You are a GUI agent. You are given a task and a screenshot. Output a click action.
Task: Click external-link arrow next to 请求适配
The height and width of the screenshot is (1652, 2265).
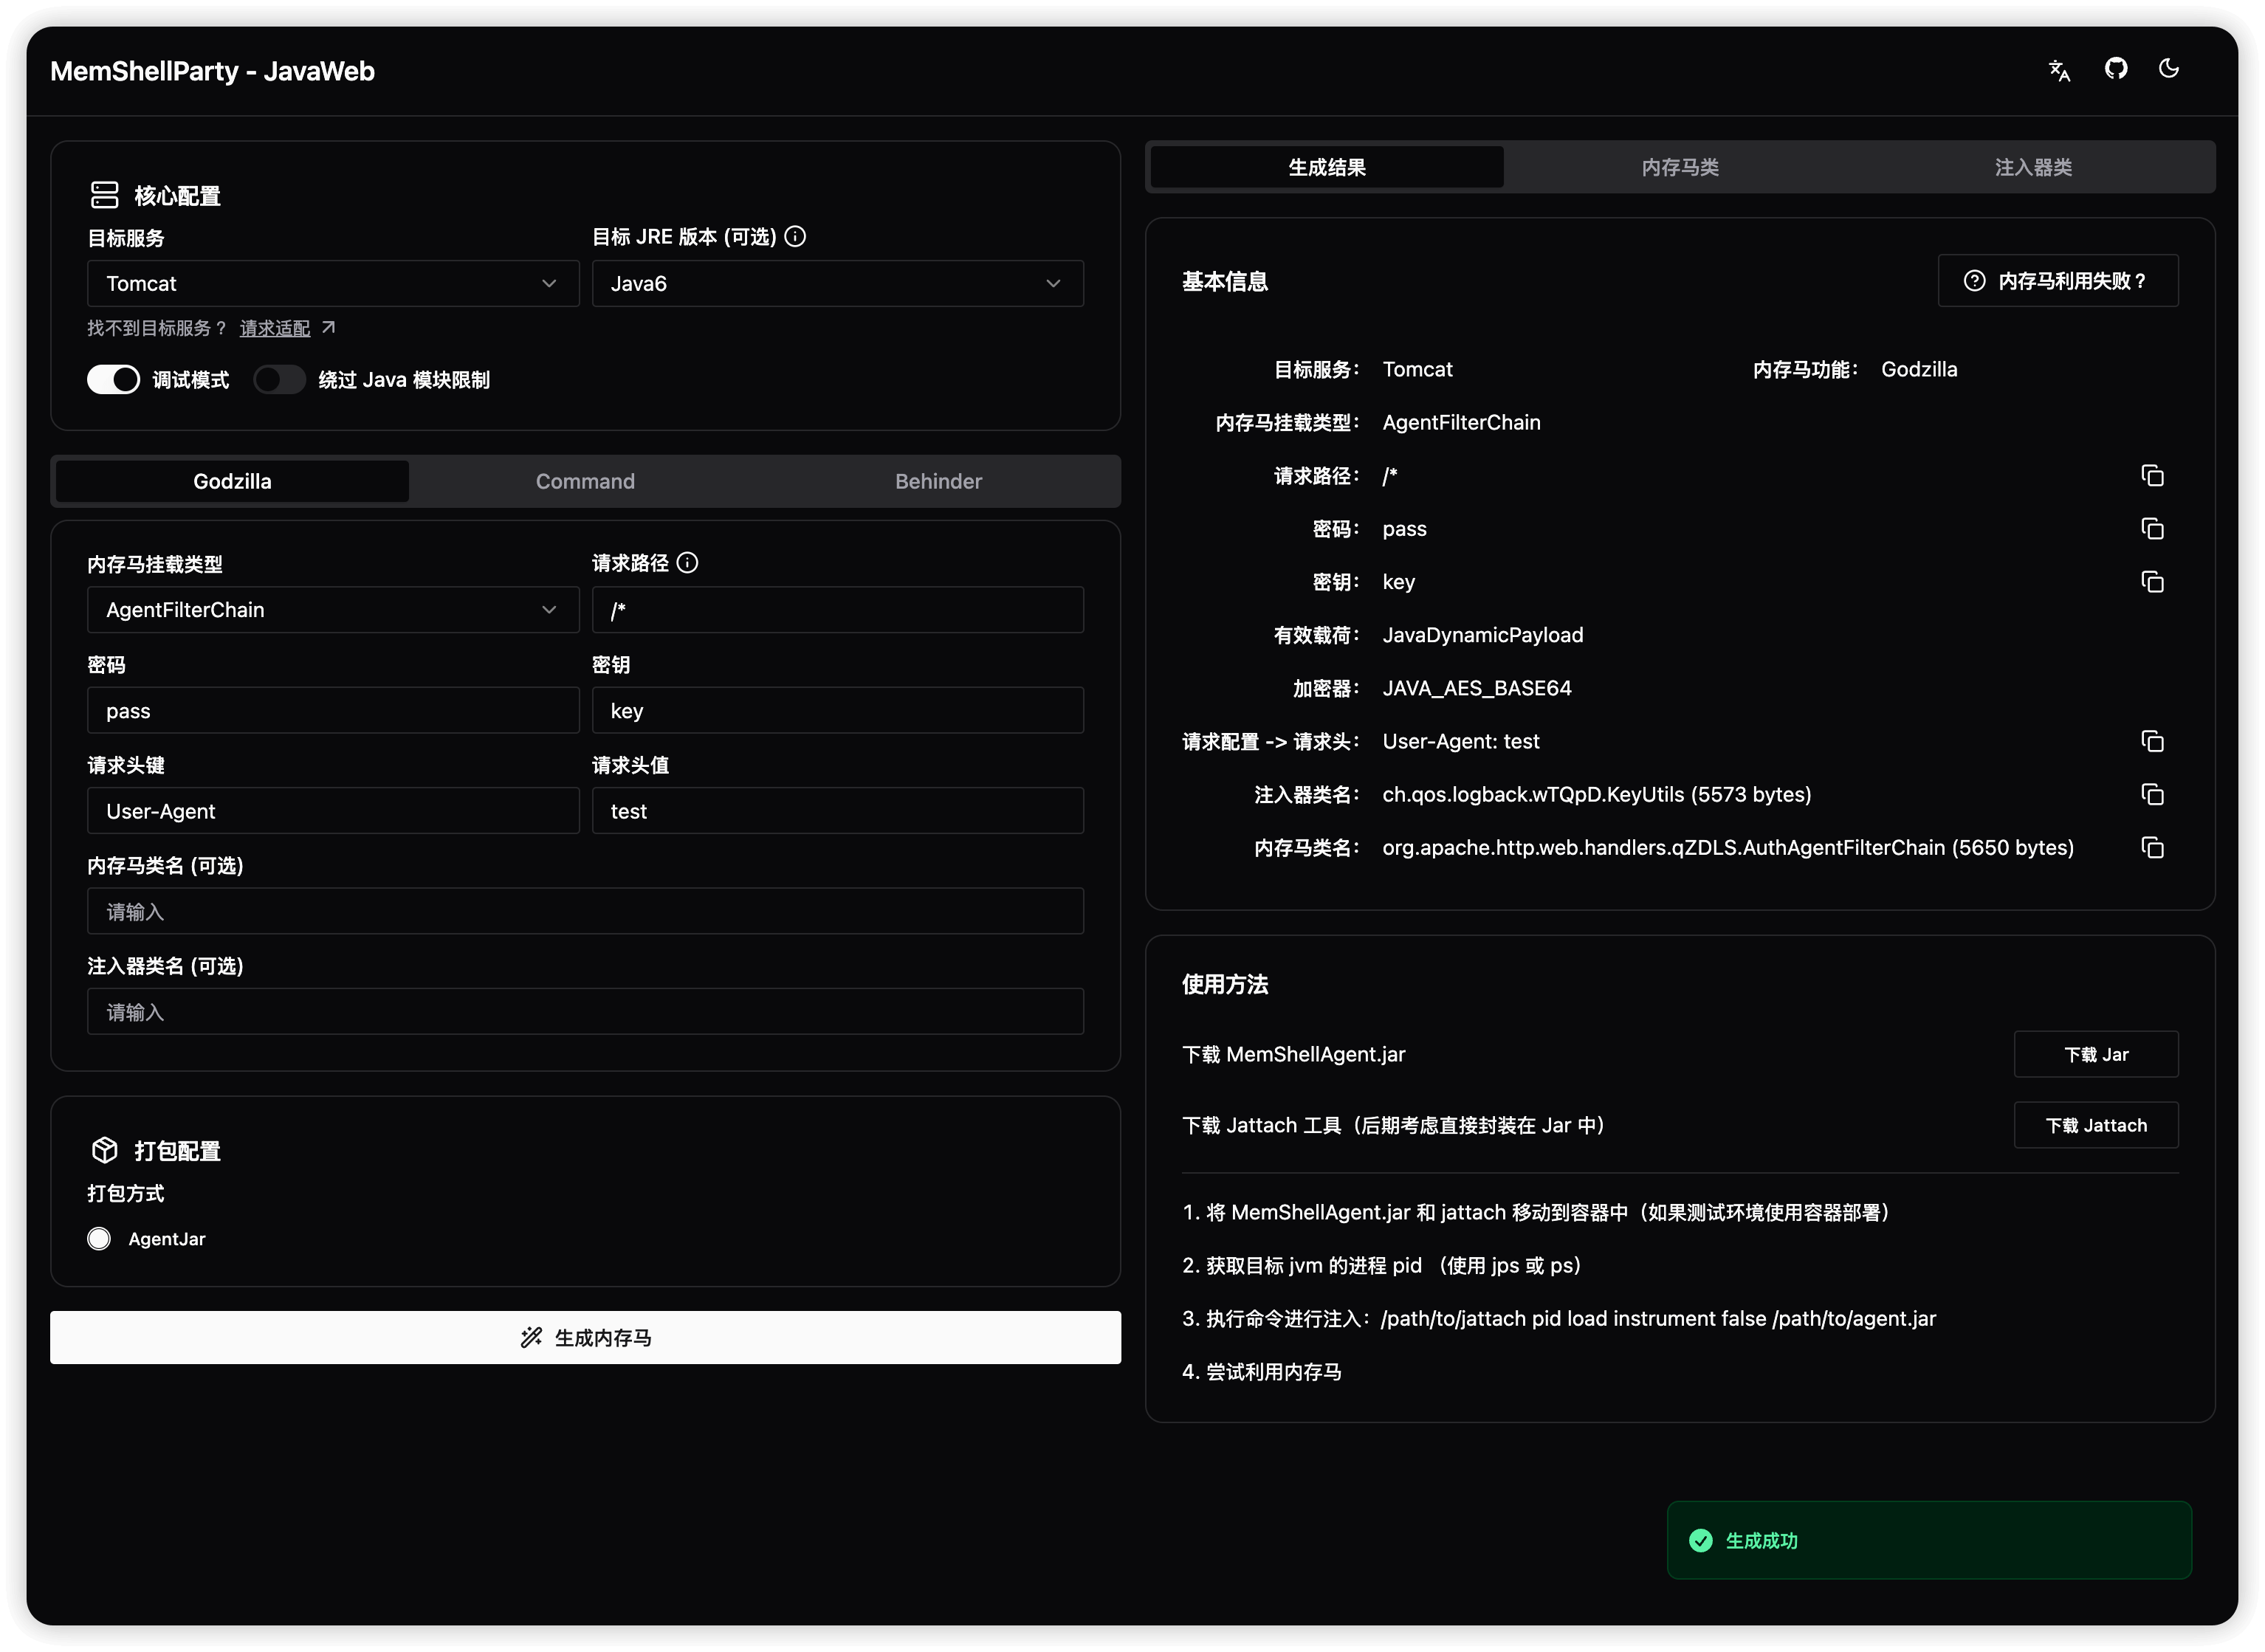(328, 327)
